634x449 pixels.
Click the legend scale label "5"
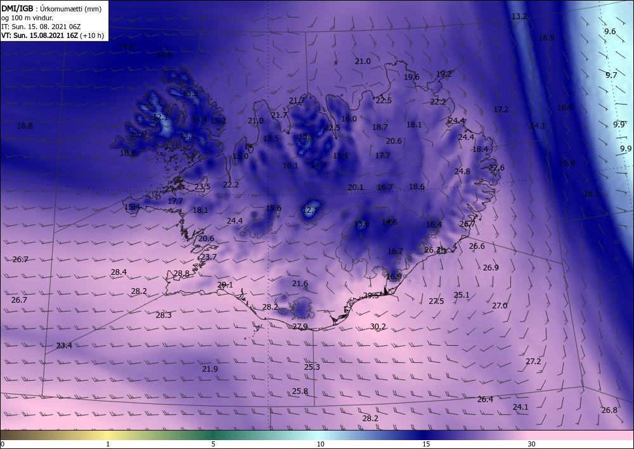(213, 444)
